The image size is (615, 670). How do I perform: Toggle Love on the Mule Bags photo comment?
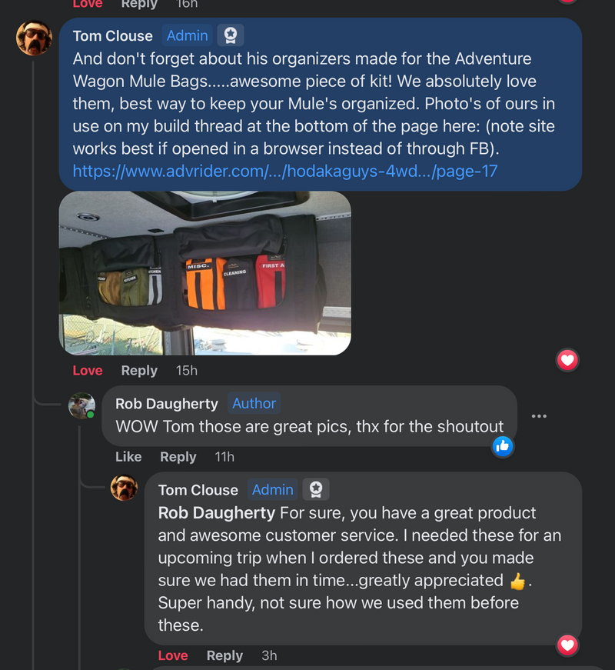(88, 371)
